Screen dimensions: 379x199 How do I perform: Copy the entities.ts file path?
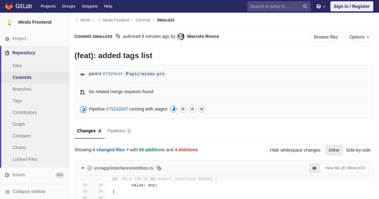tap(159, 168)
